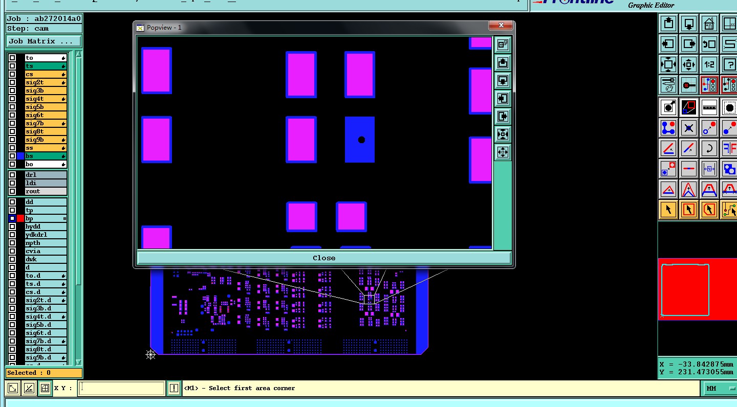The height and width of the screenshot is (407, 737).
Task: Click the layer list scroll up arrow
Action: [x=78, y=54]
